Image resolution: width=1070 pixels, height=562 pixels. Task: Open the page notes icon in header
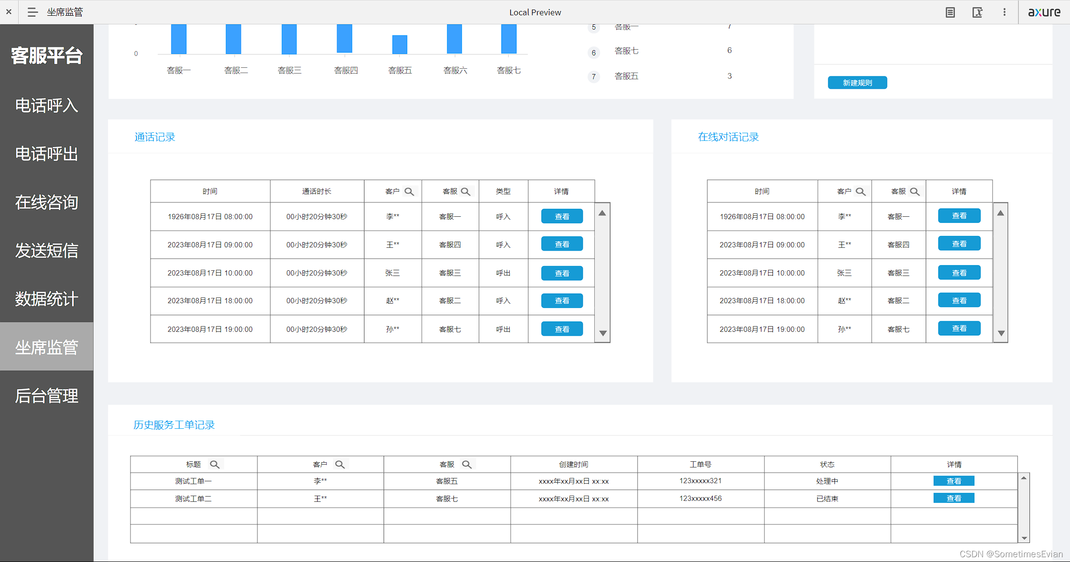950,12
